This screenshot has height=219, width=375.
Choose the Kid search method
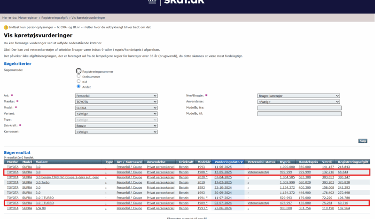(78, 81)
